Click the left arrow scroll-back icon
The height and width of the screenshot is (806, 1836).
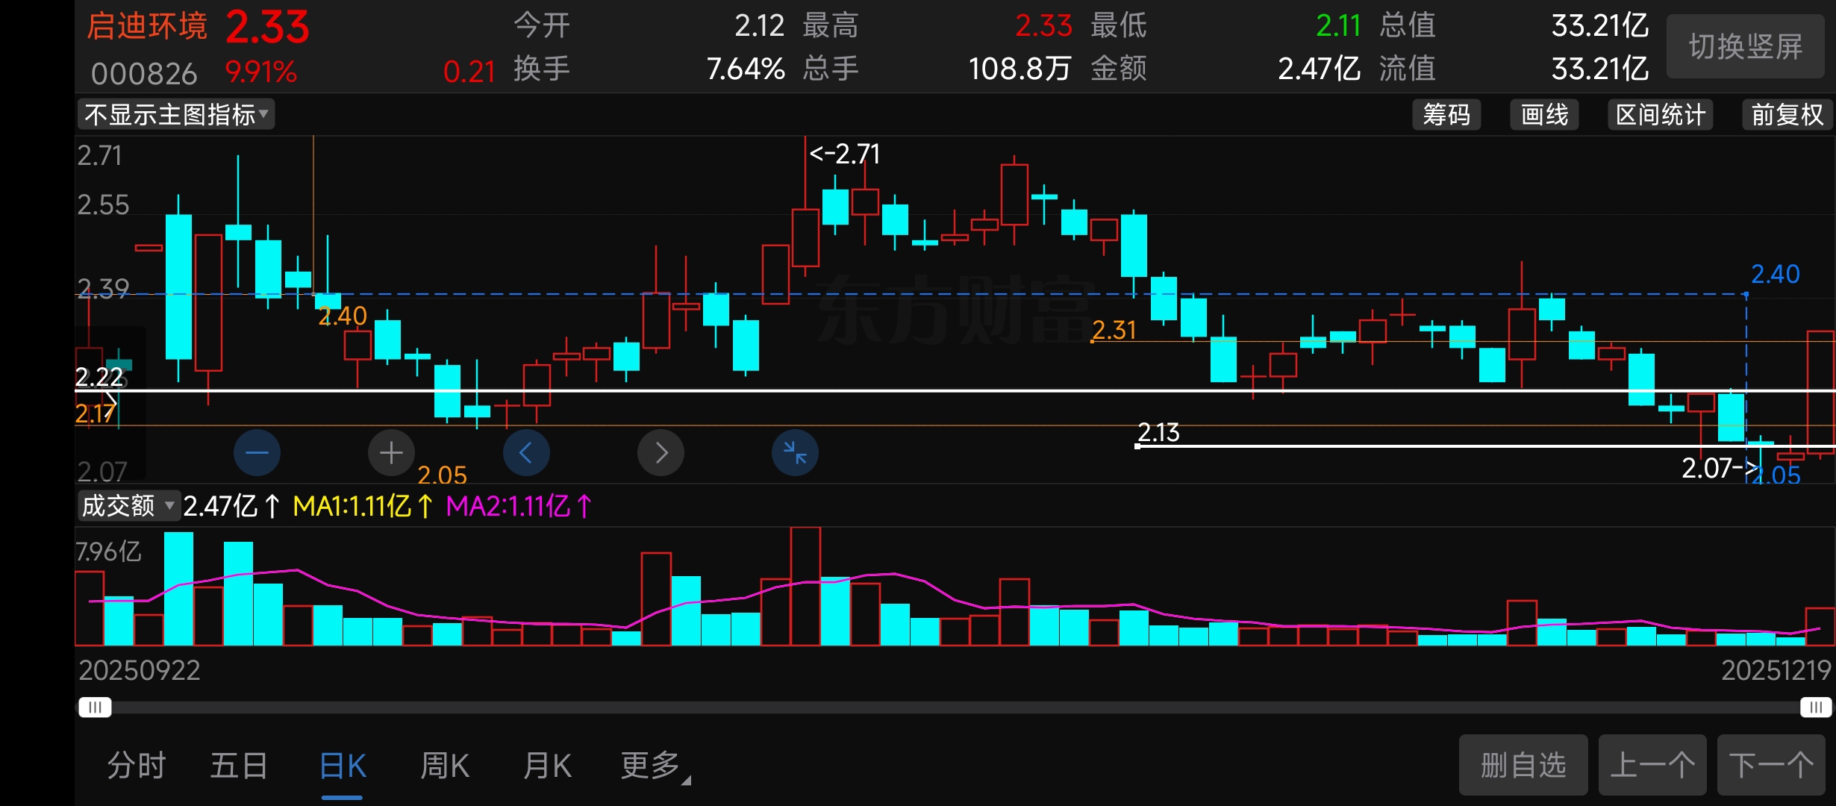point(525,452)
